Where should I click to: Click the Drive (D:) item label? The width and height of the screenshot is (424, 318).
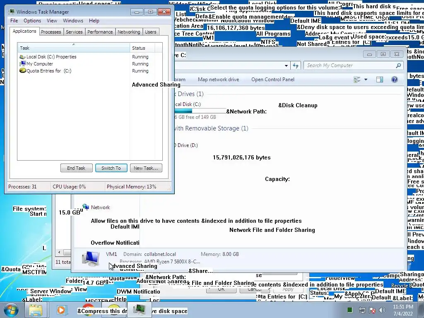pyautogui.click(x=187, y=145)
